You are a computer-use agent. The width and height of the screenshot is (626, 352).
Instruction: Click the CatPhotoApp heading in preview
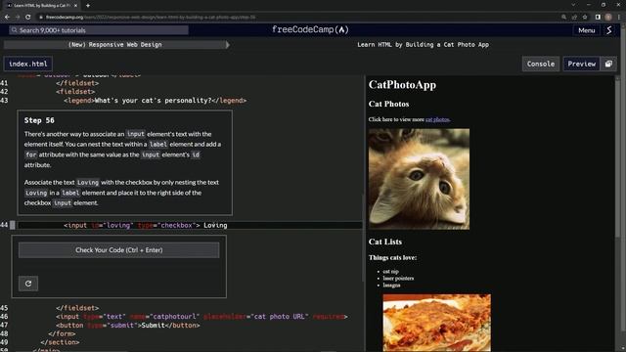pos(402,85)
